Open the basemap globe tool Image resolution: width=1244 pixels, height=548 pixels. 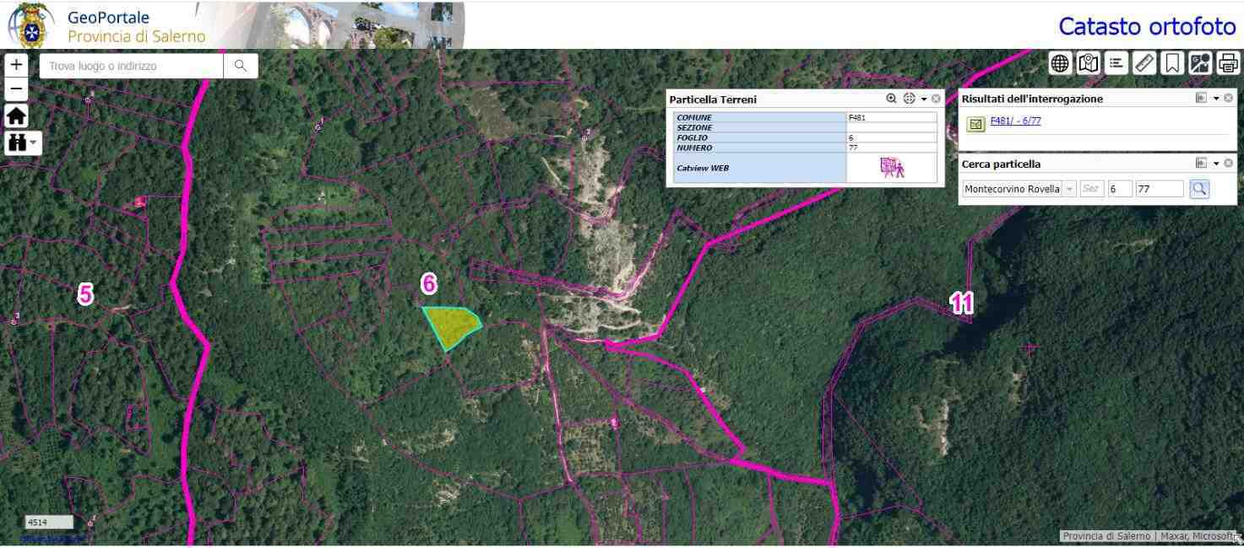[1060, 63]
